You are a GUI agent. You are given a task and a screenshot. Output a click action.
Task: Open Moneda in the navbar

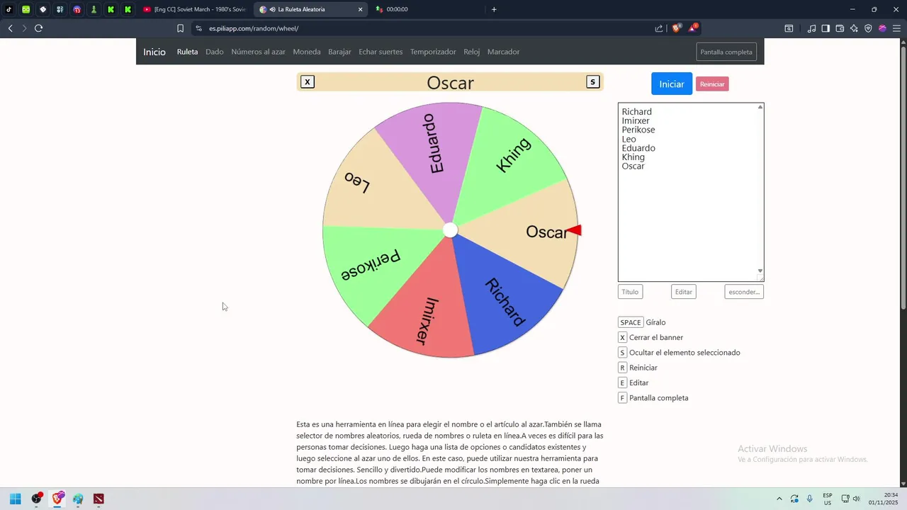pos(307,52)
